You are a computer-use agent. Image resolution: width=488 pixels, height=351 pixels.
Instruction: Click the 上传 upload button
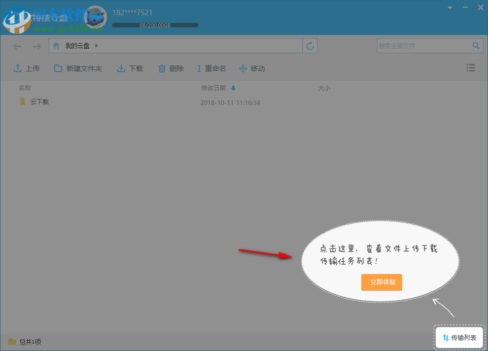click(x=26, y=68)
